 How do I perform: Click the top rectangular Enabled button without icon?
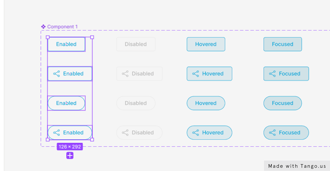tap(66, 44)
